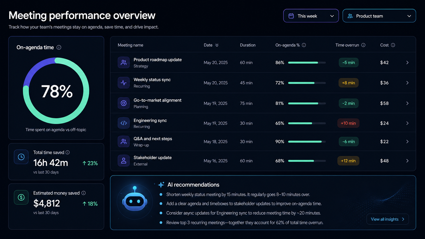
Task: Open Q&A and next steps meeting title
Action: 153,139
